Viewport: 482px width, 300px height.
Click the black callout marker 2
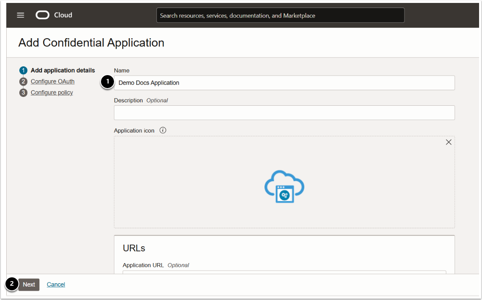12,284
